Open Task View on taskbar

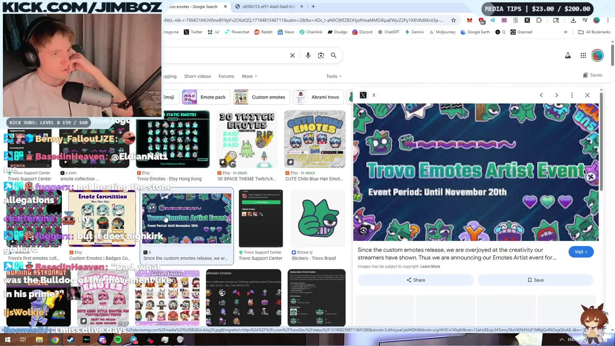click(23, 340)
